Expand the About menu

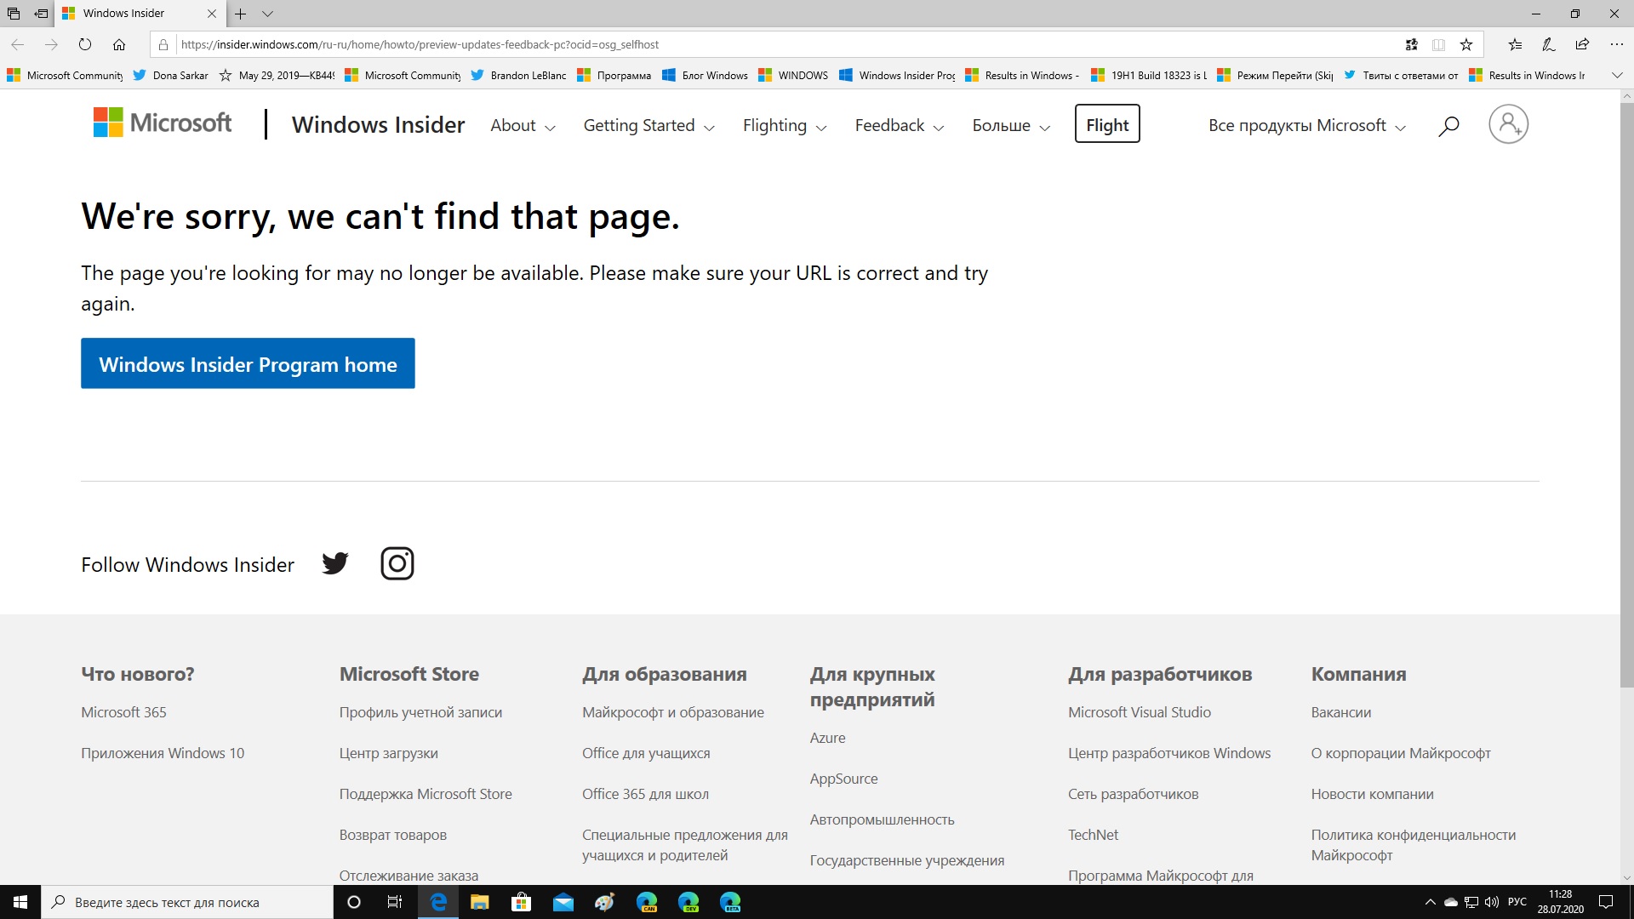click(x=523, y=126)
